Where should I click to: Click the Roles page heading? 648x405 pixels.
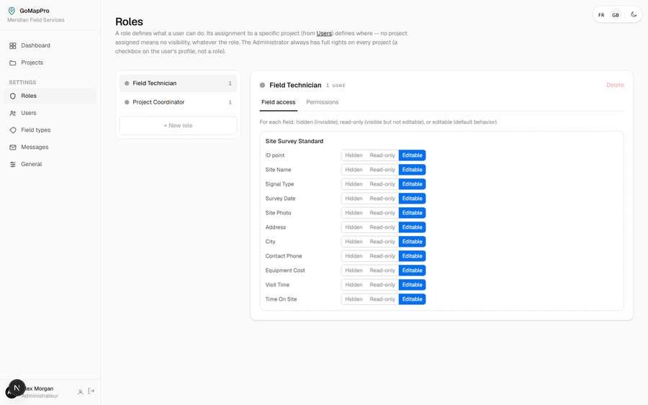pos(130,22)
